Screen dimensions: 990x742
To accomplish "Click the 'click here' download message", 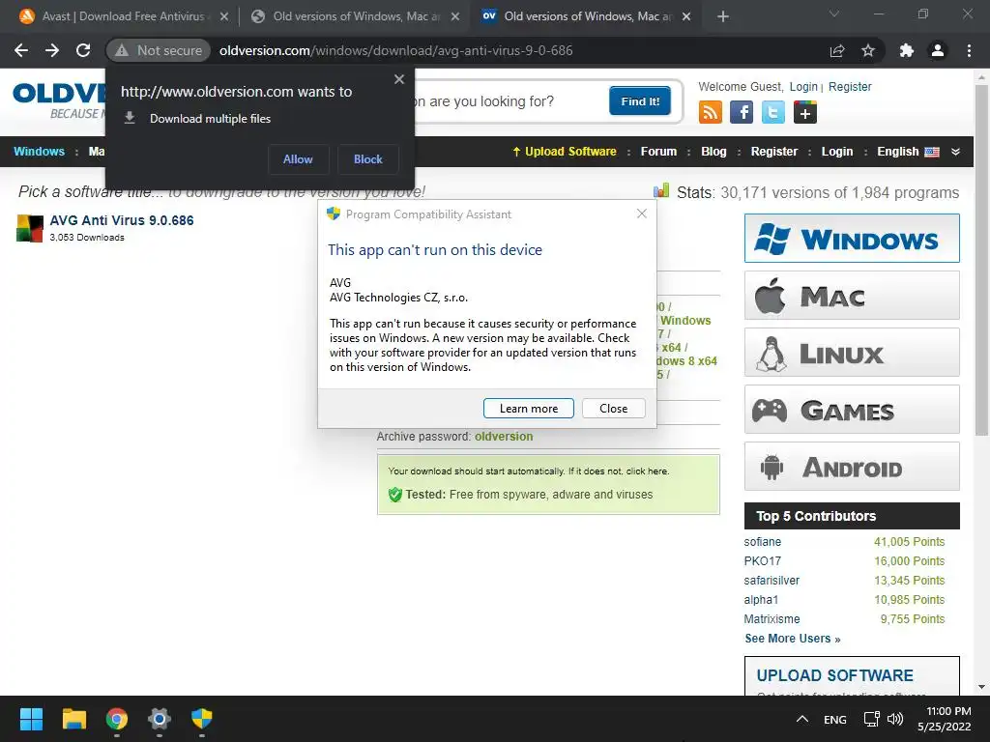I will (x=647, y=471).
